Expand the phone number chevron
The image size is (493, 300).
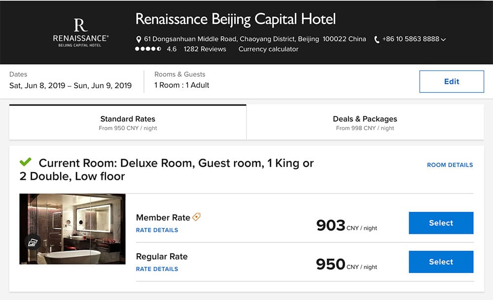pyautogui.click(x=444, y=39)
